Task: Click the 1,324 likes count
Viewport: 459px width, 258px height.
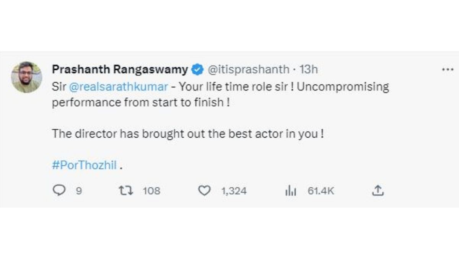Action: (234, 190)
